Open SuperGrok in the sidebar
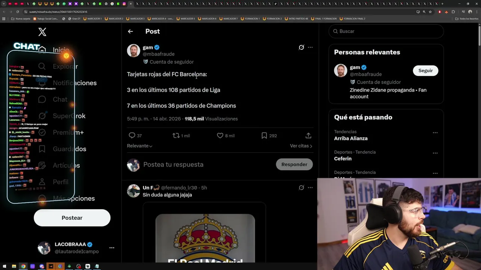 (62, 116)
